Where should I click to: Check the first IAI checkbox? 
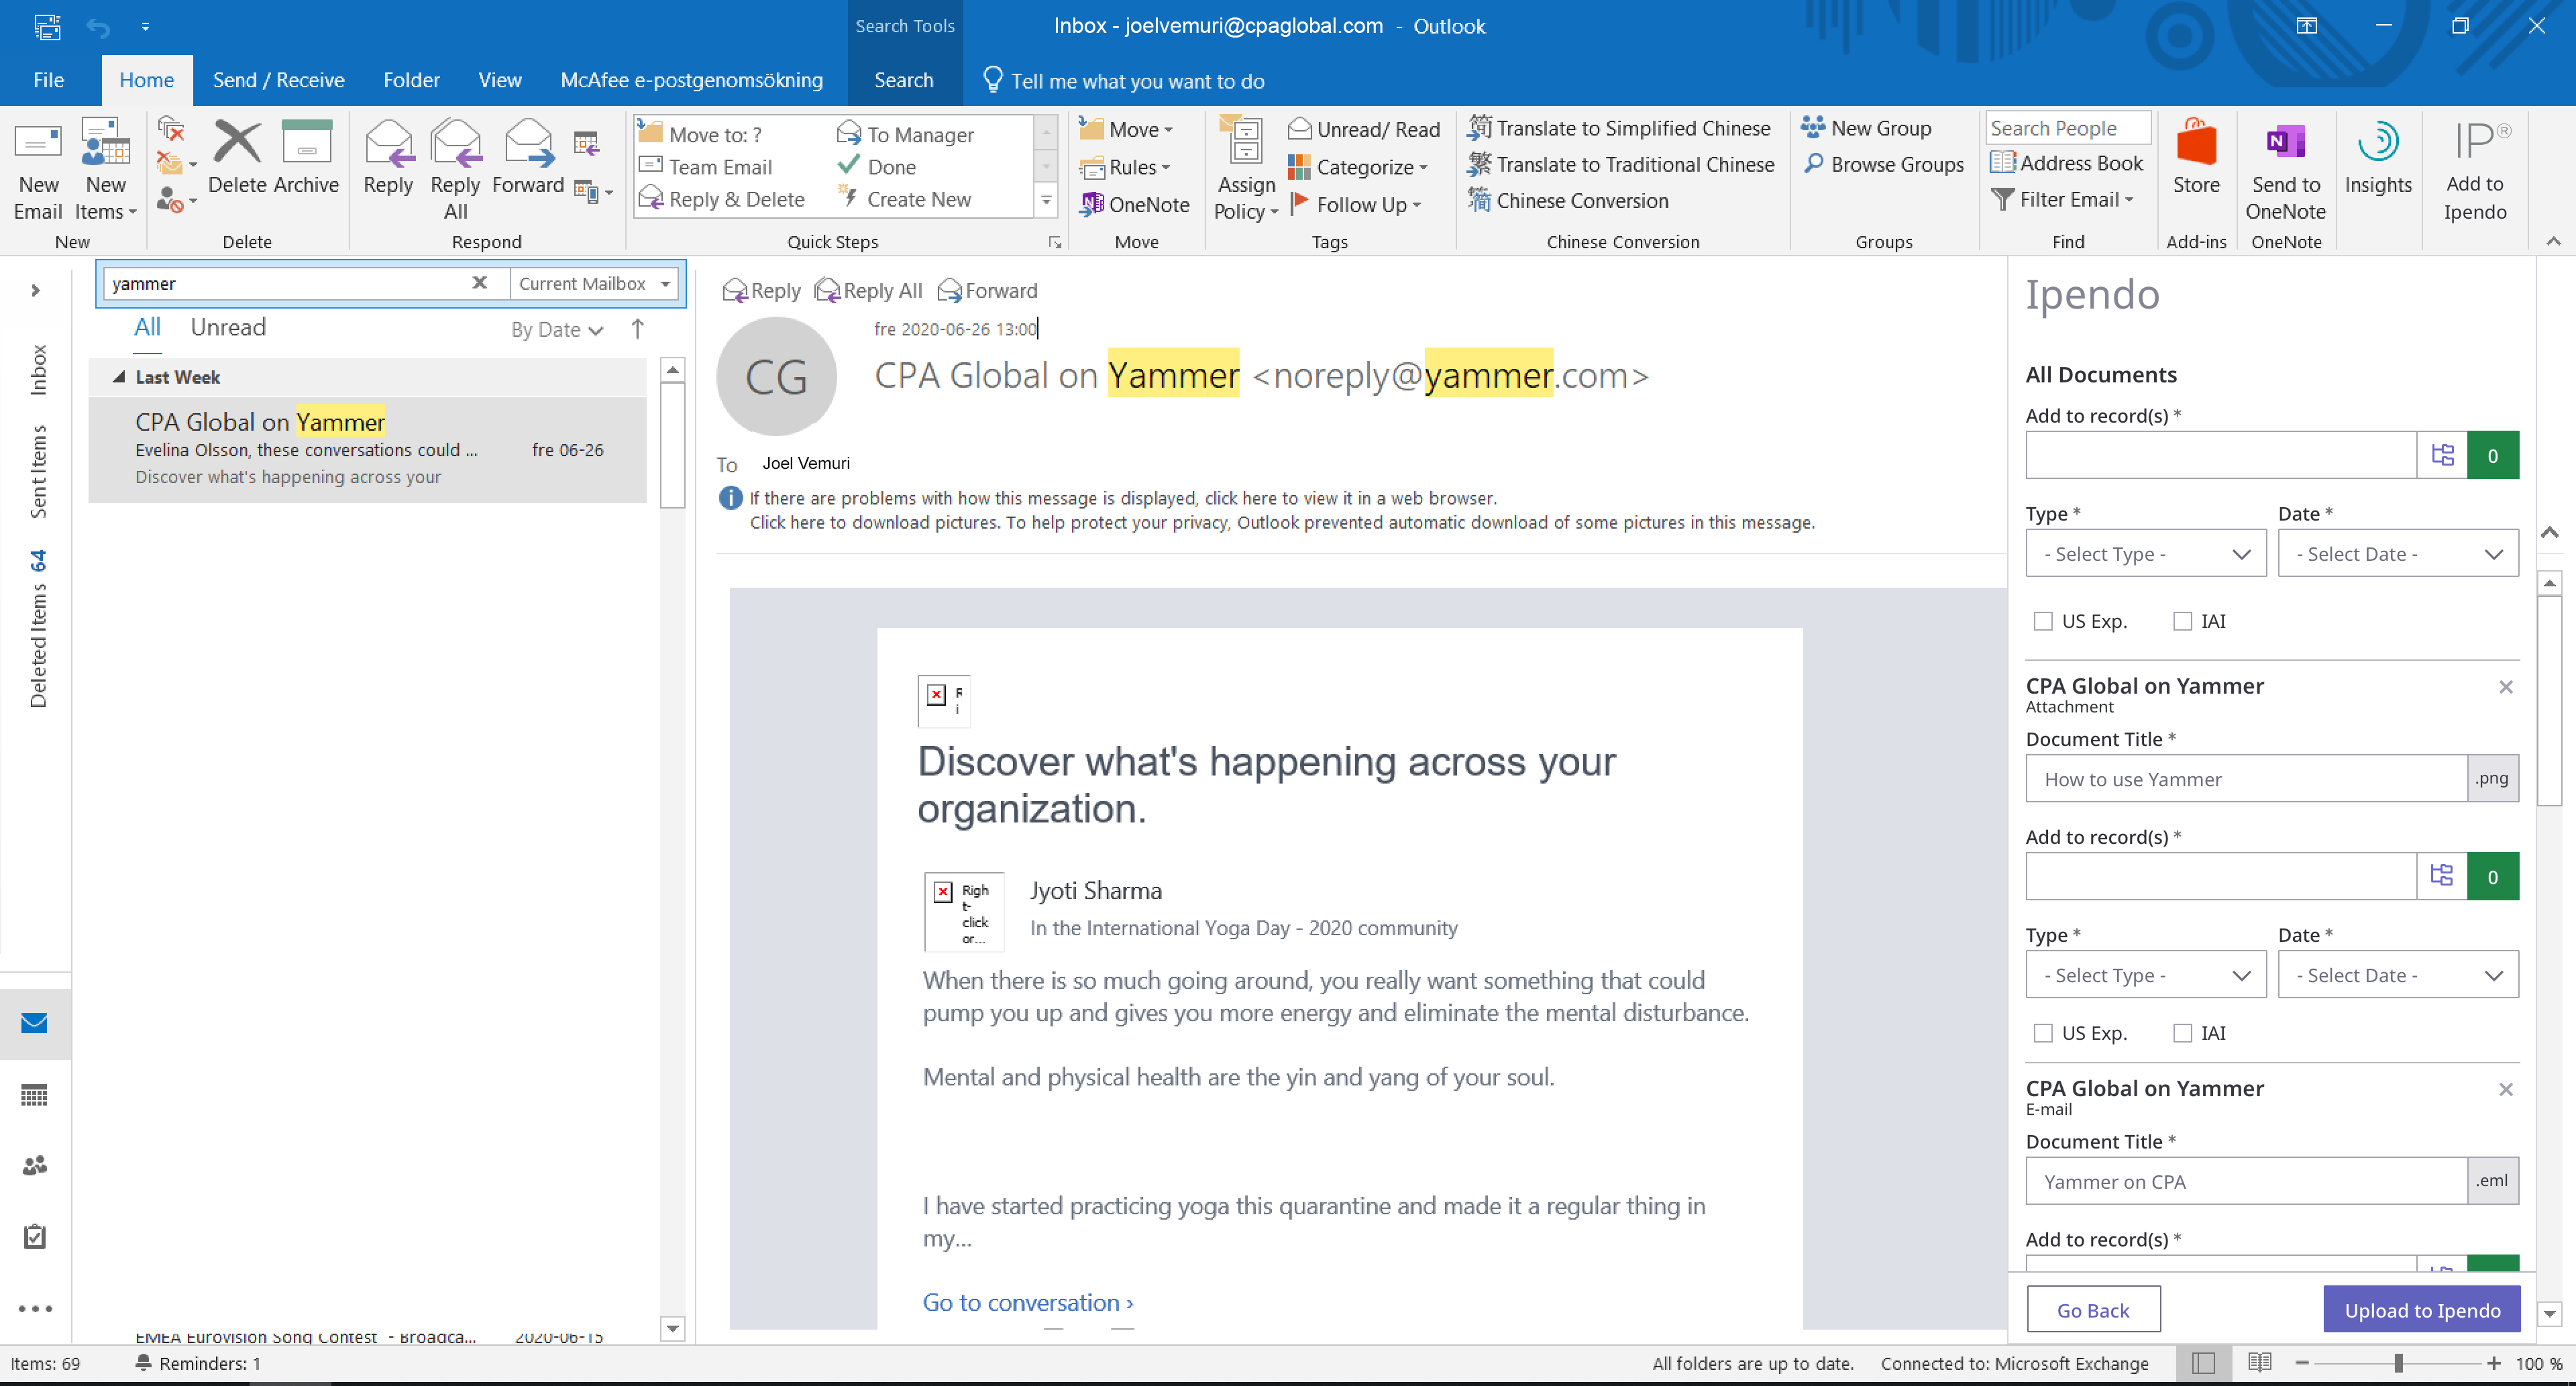[x=2182, y=621]
